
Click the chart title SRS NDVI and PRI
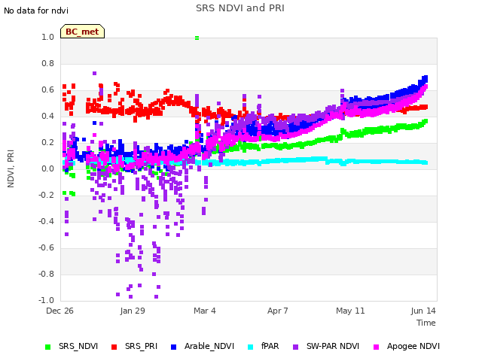240,8
